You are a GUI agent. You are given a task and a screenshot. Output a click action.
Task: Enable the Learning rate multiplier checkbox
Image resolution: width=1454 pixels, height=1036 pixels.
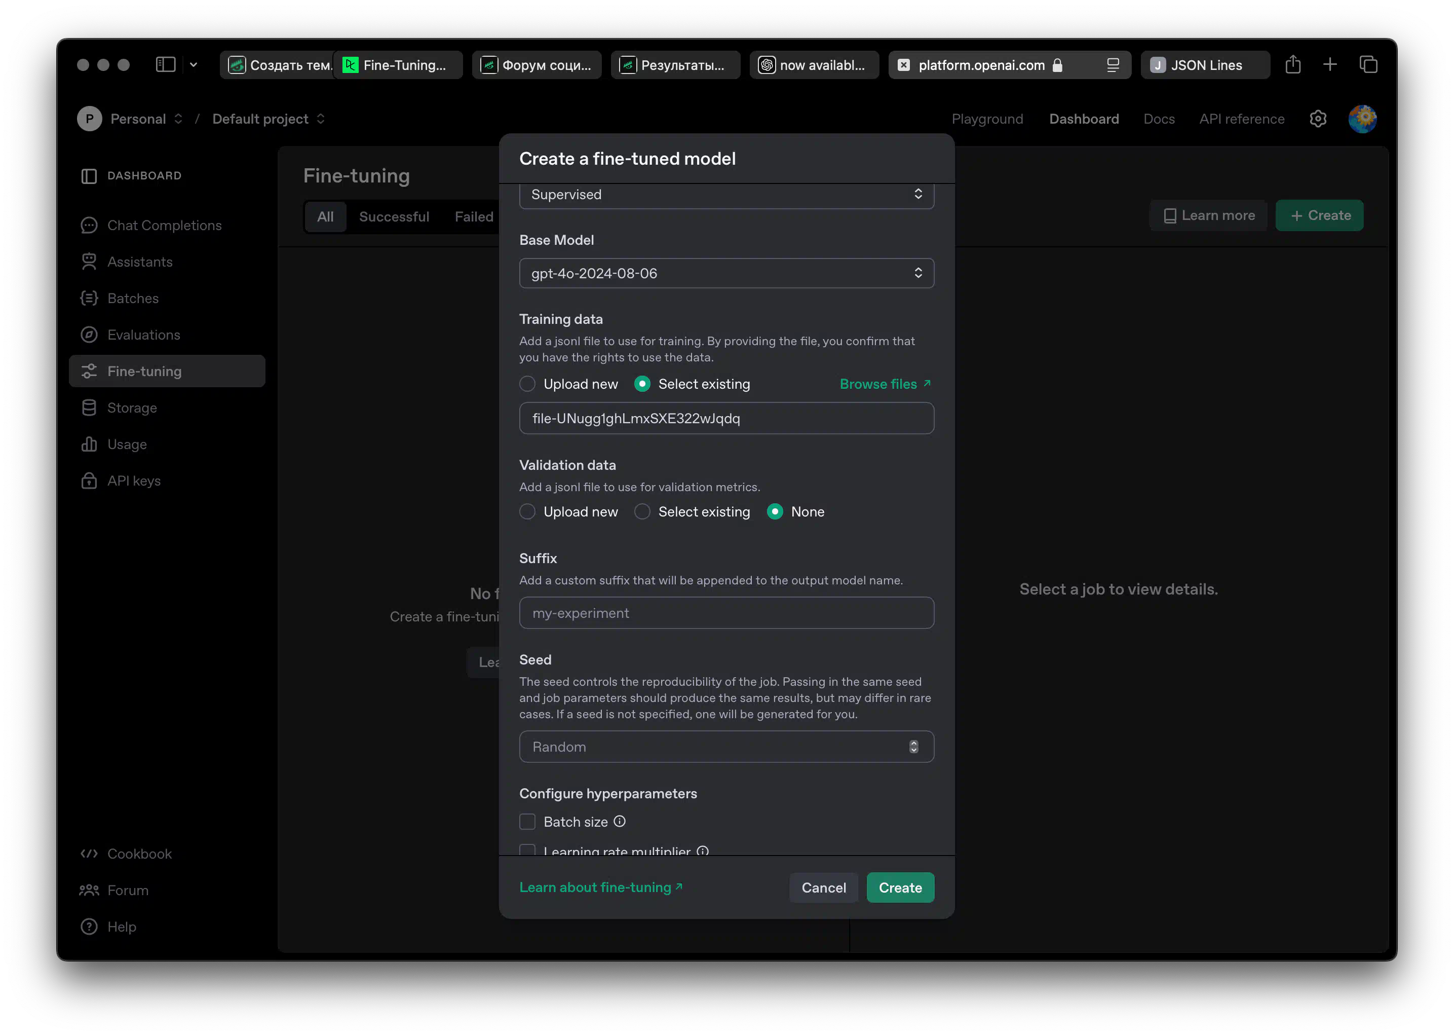(527, 850)
